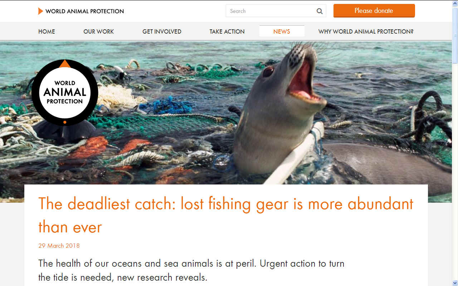Click the orange triangle logo icon
458x286 pixels.
tap(40, 11)
